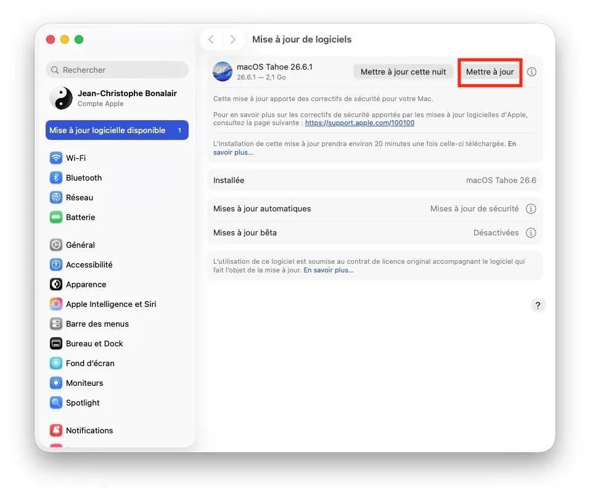
Task: Click the Mettre à jour button
Action: [490, 72]
